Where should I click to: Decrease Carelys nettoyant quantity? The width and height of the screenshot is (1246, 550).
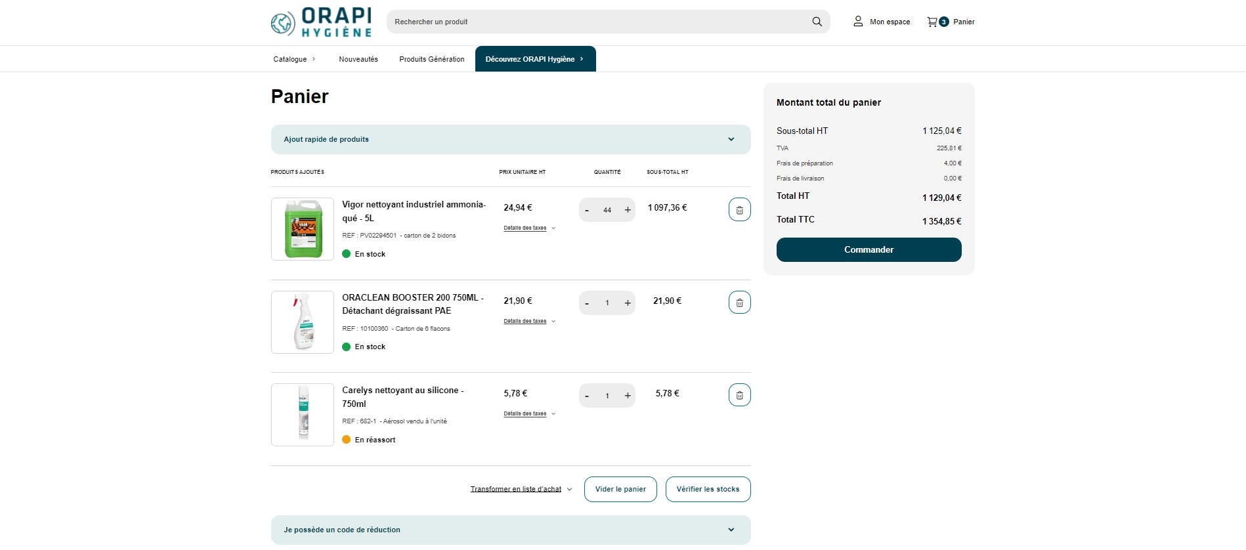click(x=587, y=396)
